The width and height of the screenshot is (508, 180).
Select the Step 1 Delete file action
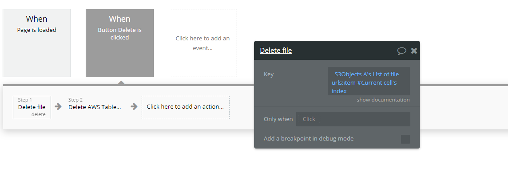[32, 107]
